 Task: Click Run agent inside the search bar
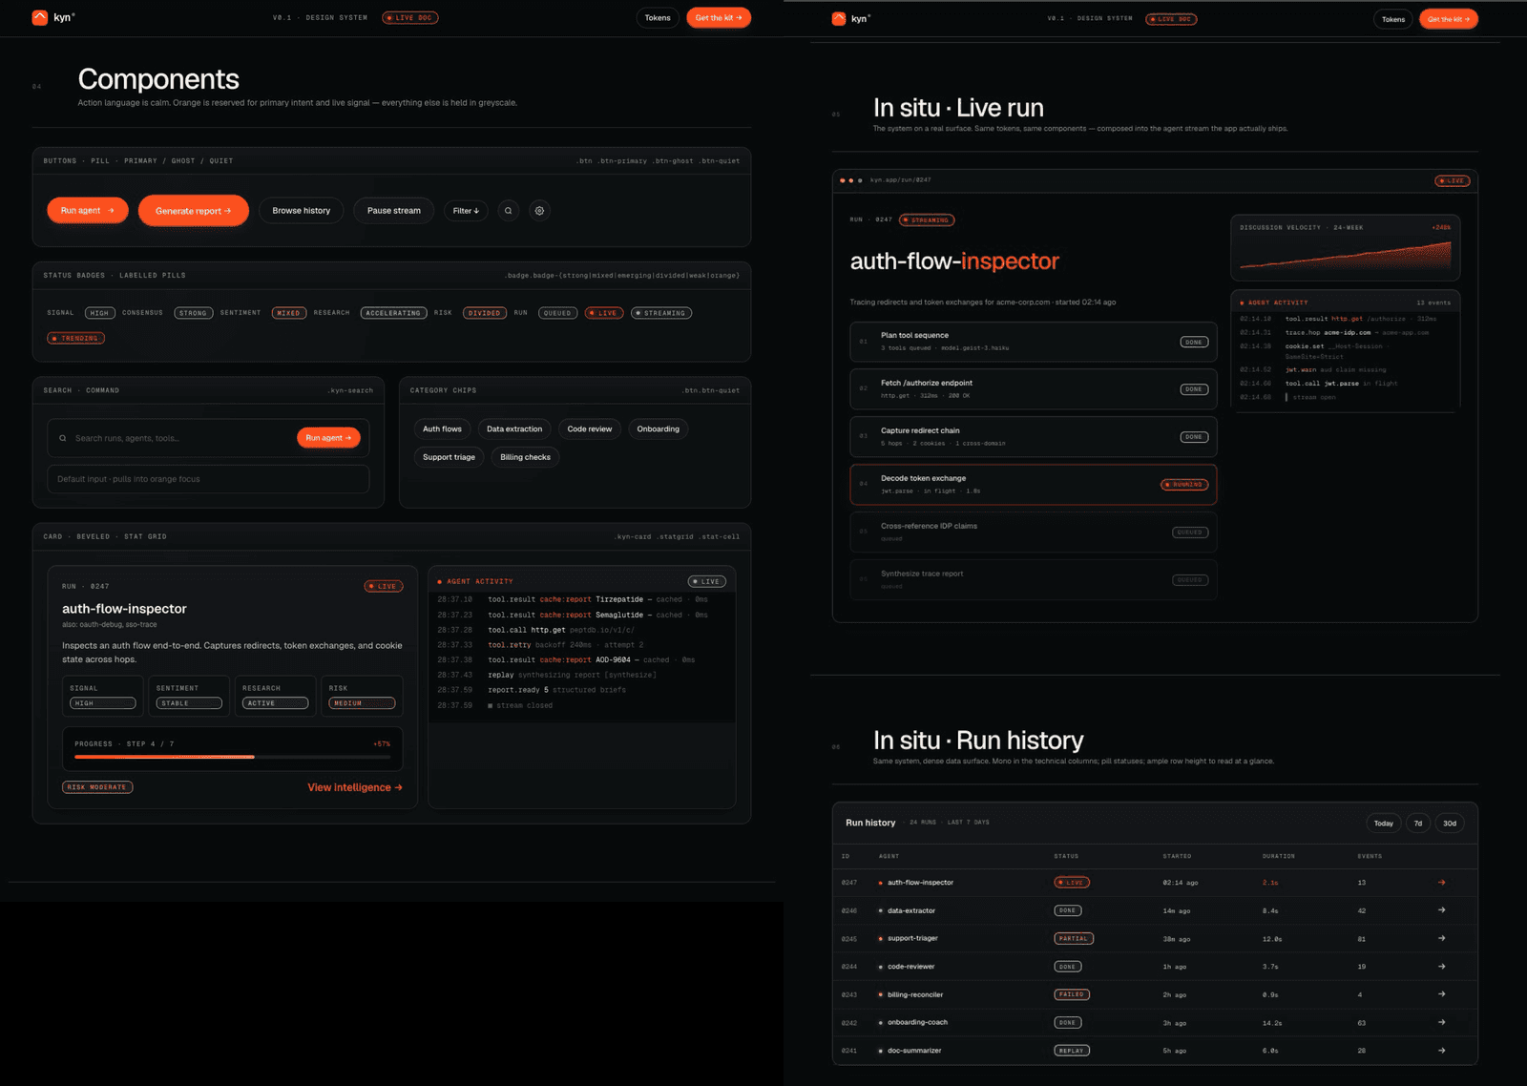328,438
